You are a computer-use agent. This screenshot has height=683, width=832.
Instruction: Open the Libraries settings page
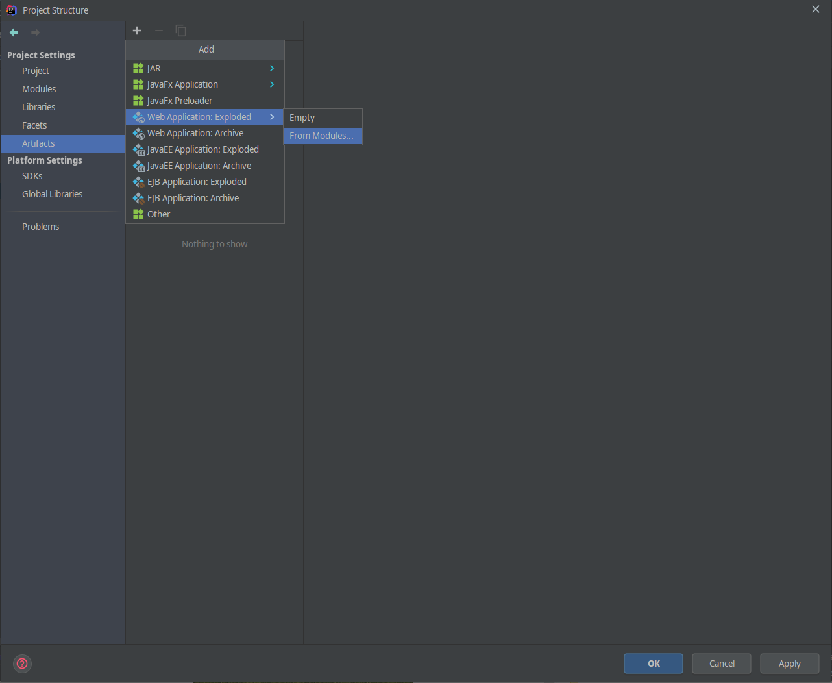pos(63,107)
